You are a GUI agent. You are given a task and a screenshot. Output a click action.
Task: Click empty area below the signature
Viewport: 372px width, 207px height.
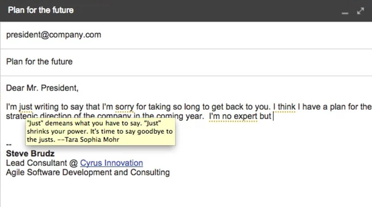tap(186, 193)
